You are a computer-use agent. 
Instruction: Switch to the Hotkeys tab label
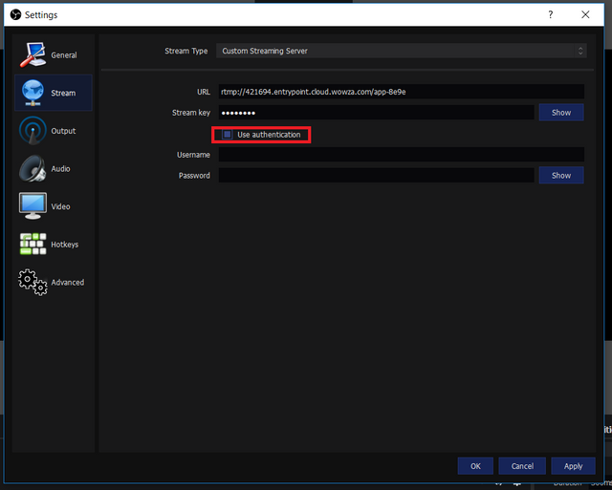(64, 245)
